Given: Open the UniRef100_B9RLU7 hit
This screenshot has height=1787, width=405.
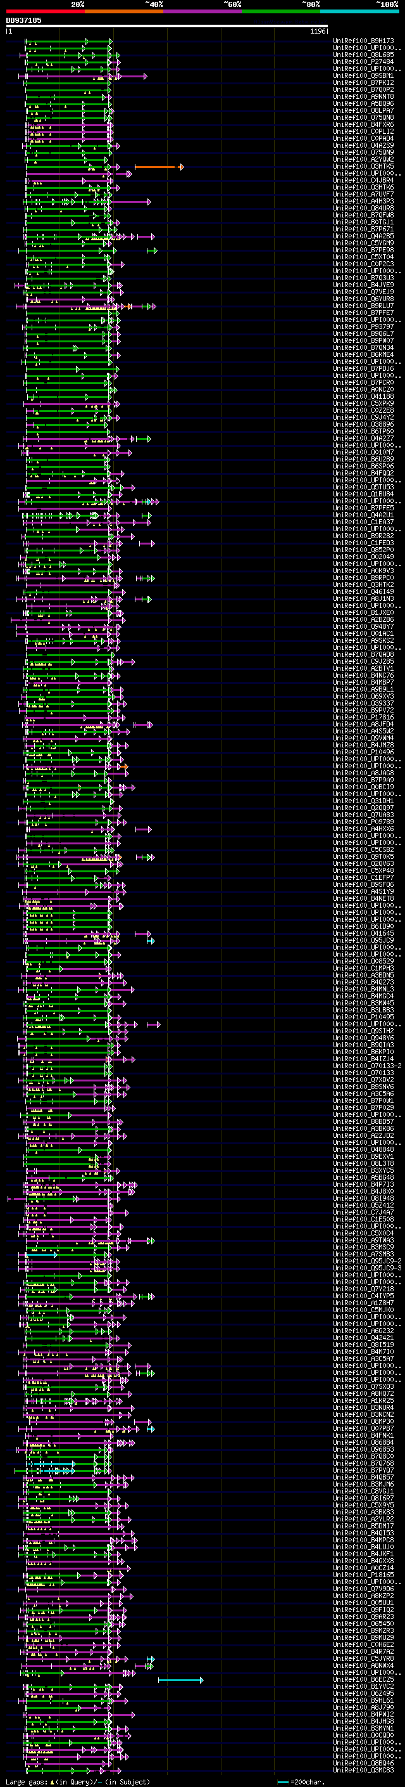Looking at the screenshot, I should (363, 306).
